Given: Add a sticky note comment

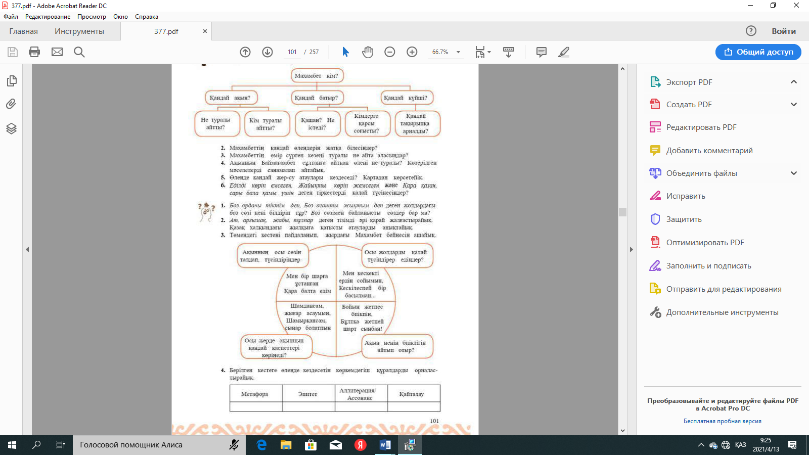Looking at the screenshot, I should (x=542, y=52).
